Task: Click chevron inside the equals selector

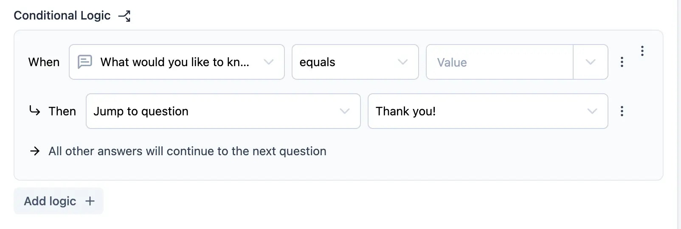Action: [402, 62]
